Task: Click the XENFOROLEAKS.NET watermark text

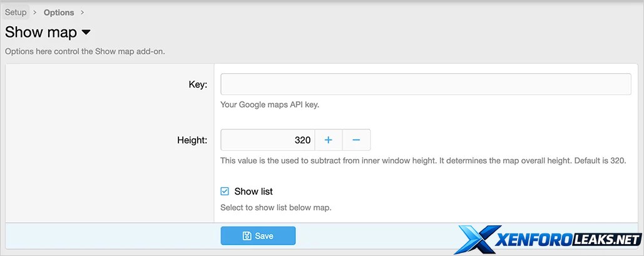Action: pos(568,240)
